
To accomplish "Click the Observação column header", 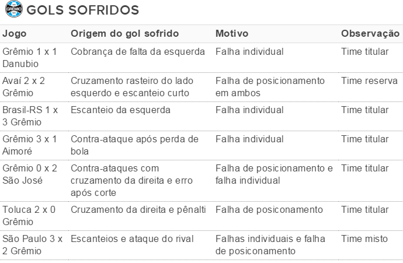I will click(x=370, y=34).
